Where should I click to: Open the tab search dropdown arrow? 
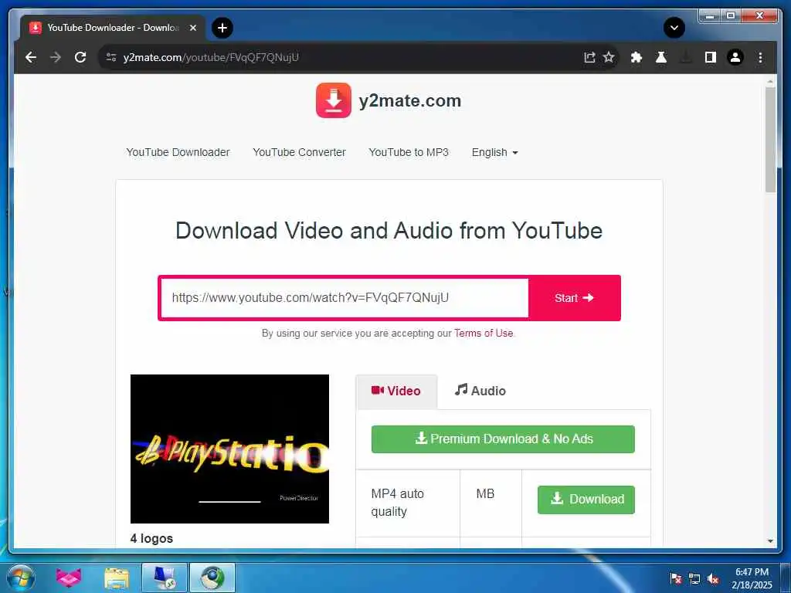click(x=674, y=28)
